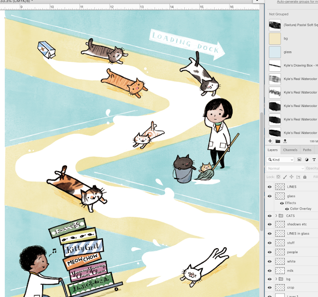Select the stuff layer name

tap(291, 243)
